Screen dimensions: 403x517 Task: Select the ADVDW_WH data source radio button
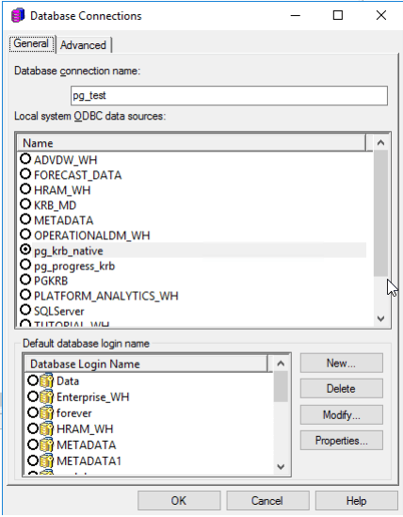(x=25, y=159)
